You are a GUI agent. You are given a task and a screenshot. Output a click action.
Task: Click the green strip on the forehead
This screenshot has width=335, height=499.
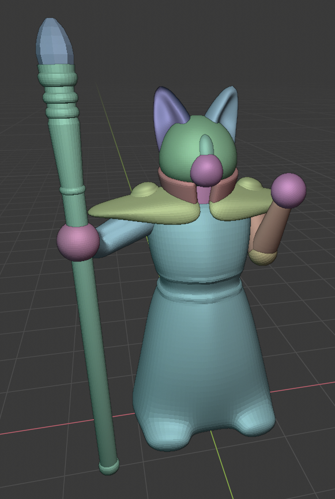coord(207,145)
